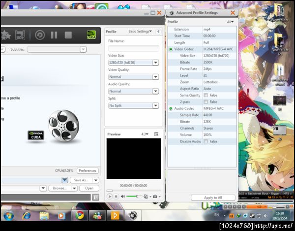This screenshot has height=231, width=295.
Task: Click the File Name input field
Action: tap(134, 48)
